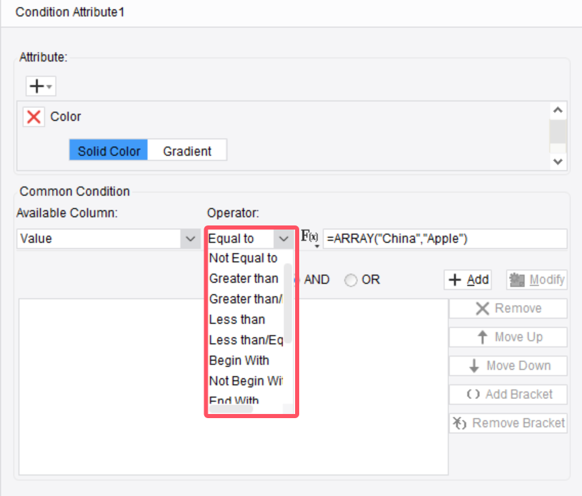Screen dimensions: 582x496
Task: Choose Not Begin With operator
Action: pyautogui.click(x=245, y=381)
